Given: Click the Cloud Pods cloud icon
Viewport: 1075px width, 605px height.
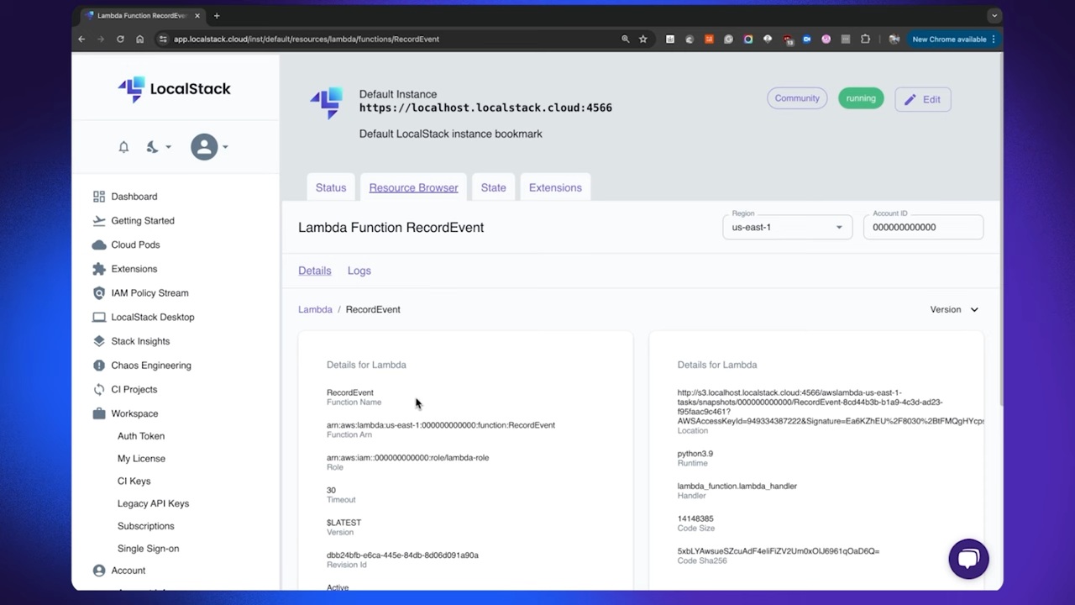Looking at the screenshot, I should click(99, 245).
